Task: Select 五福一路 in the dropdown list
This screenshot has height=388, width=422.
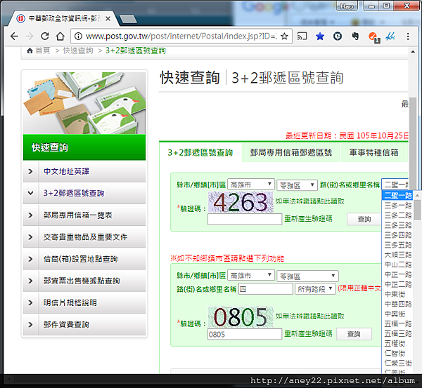Action: coord(397,324)
